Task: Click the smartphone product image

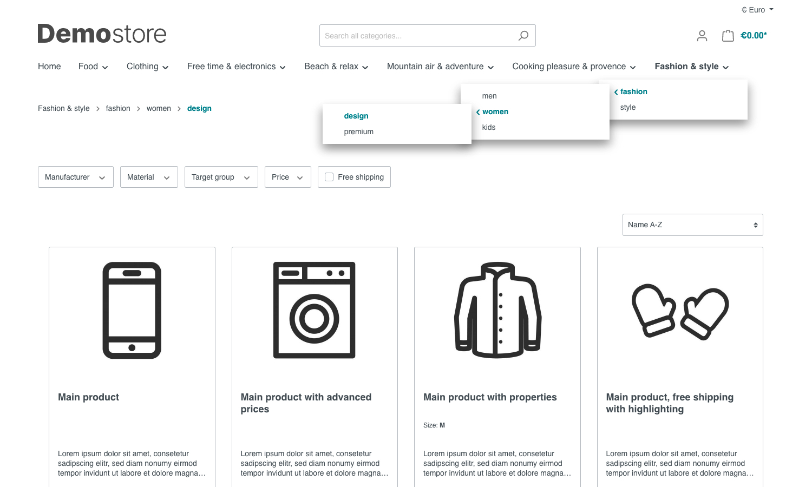Action: click(x=132, y=310)
